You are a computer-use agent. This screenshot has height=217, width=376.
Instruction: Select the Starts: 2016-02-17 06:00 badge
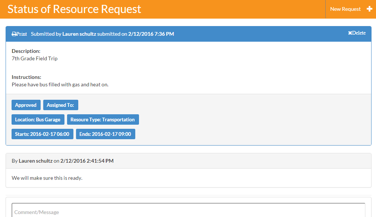(42, 134)
